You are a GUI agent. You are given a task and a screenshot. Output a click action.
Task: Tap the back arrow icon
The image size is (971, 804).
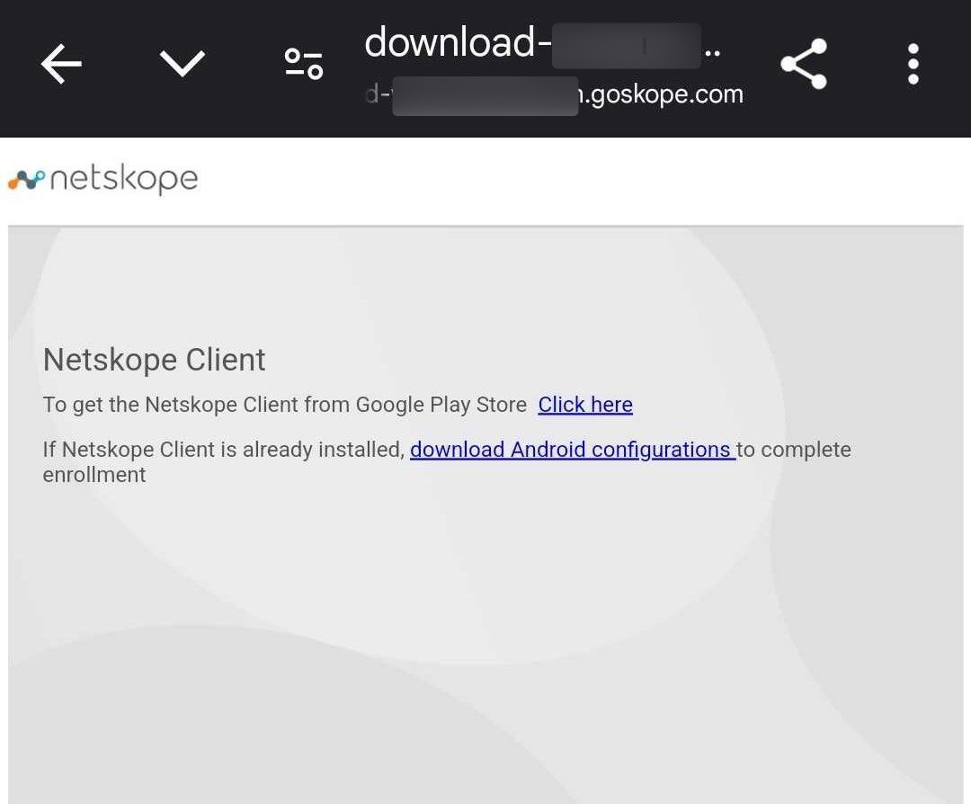(61, 63)
